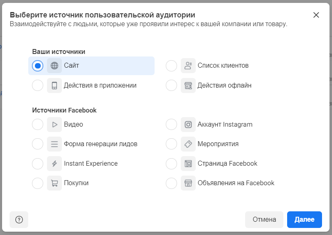The height and width of the screenshot is (235, 332).
Task: Click the play icon for Видео
Action: (x=54, y=125)
